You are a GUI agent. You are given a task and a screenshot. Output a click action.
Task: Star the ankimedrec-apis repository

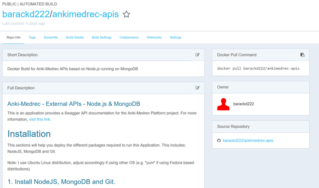coord(127,14)
